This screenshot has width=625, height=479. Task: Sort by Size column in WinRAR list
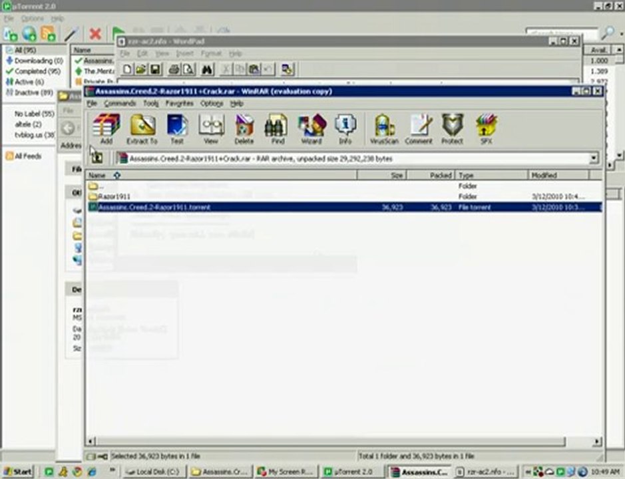(x=382, y=175)
